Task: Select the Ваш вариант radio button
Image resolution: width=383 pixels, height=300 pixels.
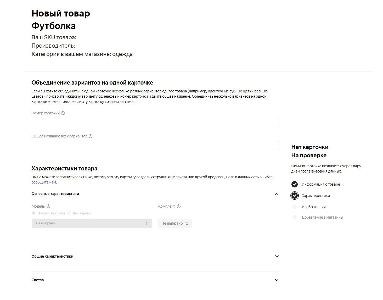Action: [x=69, y=213]
